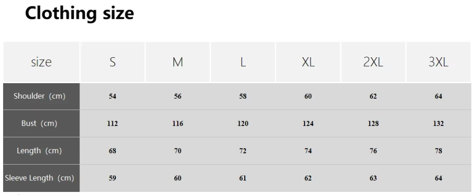Click the length value 72 for L
Screen dimensions: 474x195
point(243,151)
